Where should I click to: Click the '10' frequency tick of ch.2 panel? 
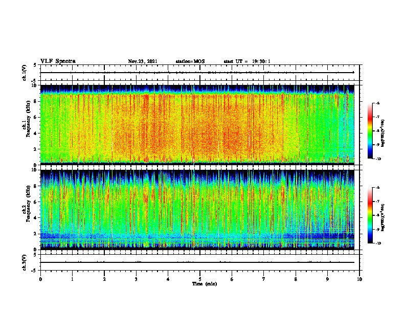click(x=34, y=170)
